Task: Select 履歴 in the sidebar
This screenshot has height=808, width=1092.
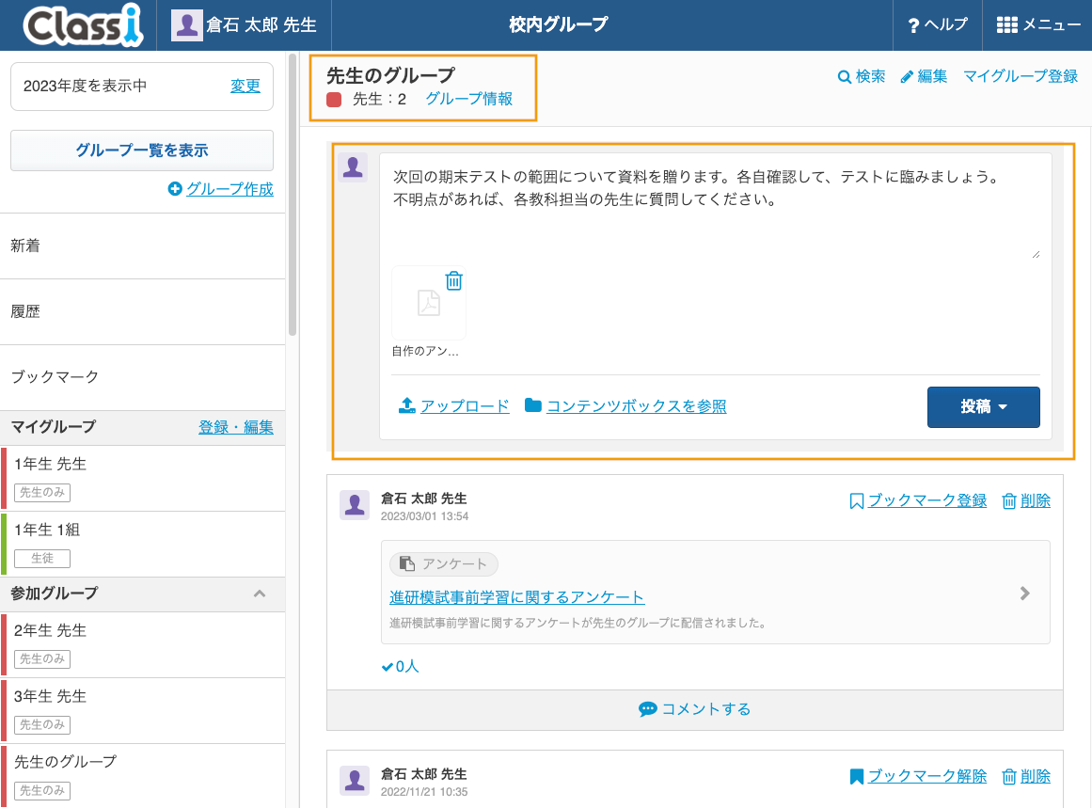Action: pos(143,311)
